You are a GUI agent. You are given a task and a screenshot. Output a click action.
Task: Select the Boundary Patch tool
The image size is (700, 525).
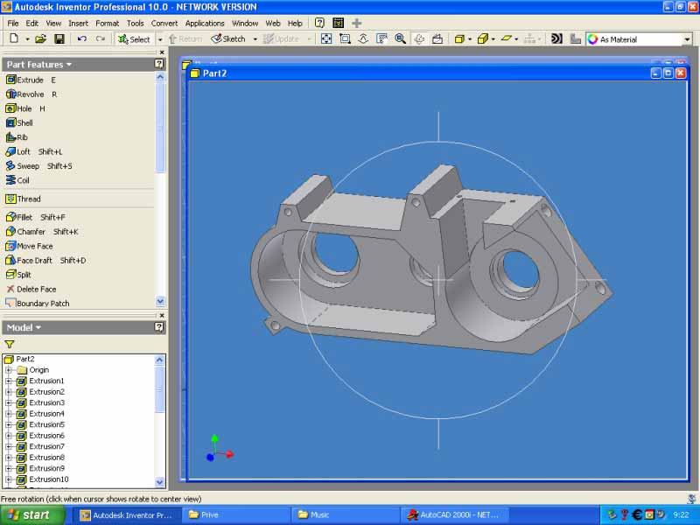click(38, 303)
